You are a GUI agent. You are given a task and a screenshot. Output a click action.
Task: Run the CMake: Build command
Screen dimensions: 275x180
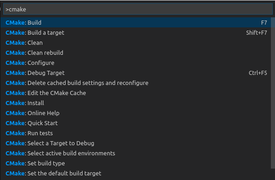(x=136, y=22)
